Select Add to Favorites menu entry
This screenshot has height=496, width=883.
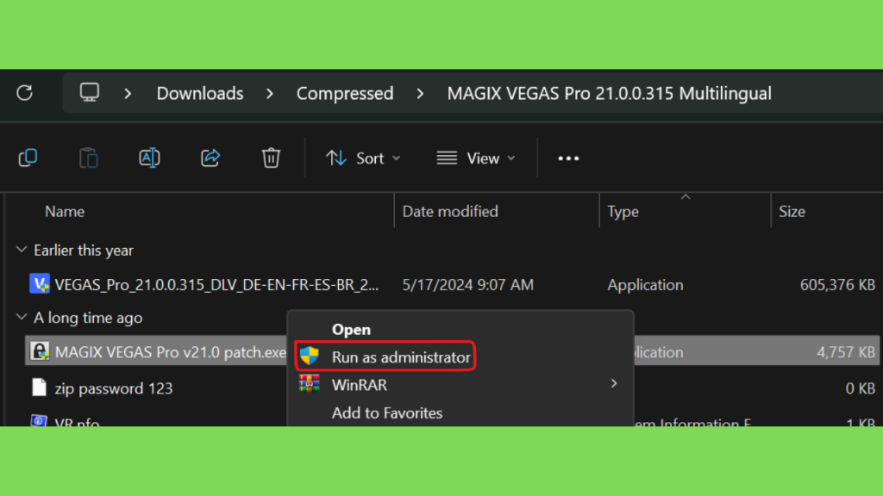click(x=387, y=413)
